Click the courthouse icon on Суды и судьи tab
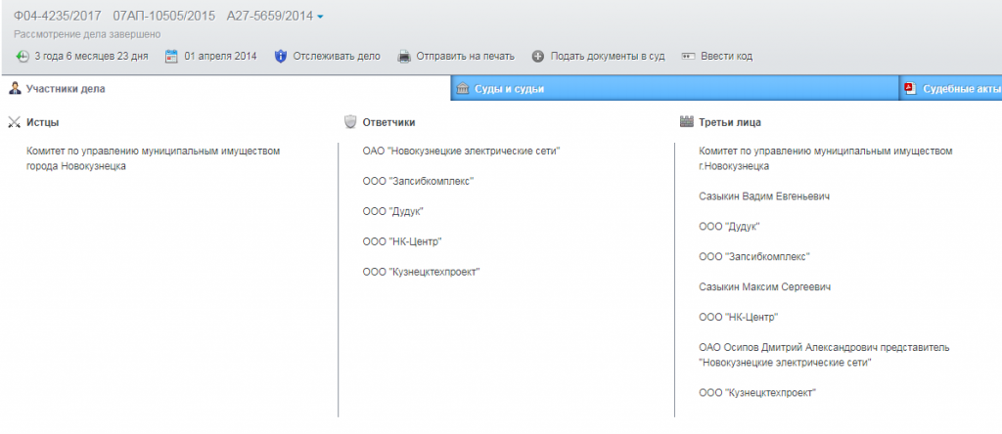The height and width of the screenshot is (434, 1002). click(x=463, y=89)
